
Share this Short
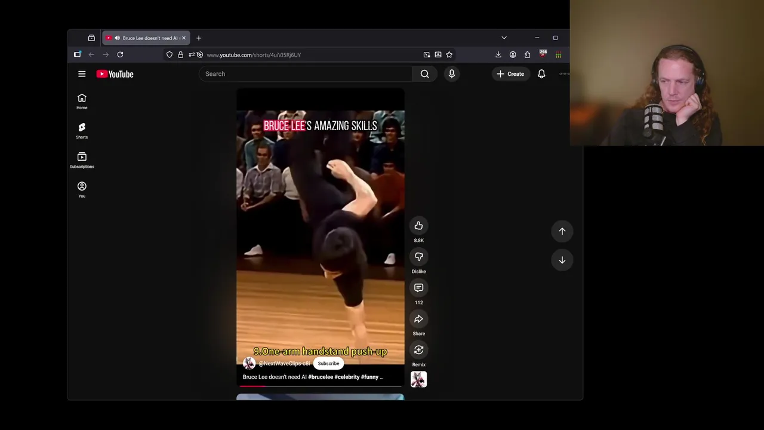pos(419,319)
